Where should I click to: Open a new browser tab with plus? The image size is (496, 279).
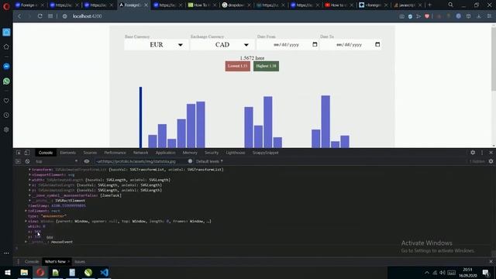pyautogui.click(x=429, y=5)
